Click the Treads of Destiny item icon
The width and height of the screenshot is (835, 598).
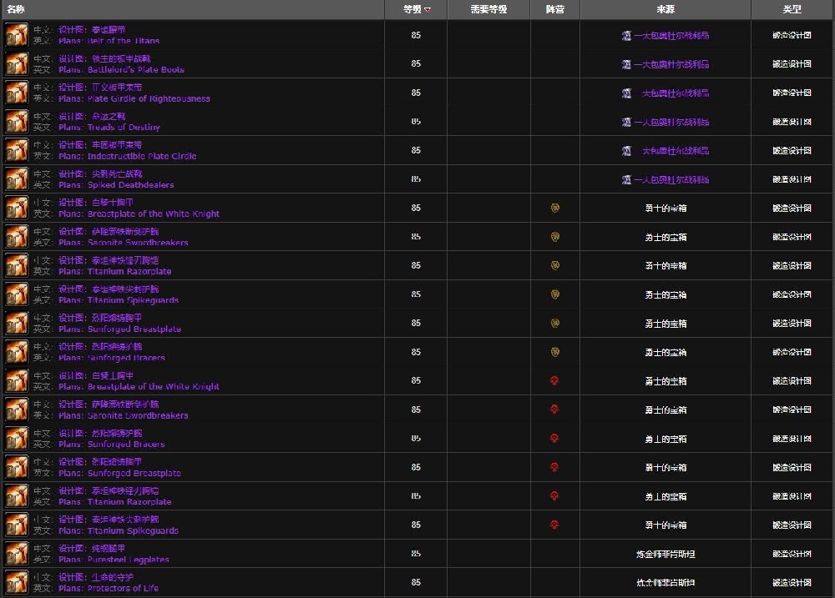[x=17, y=122]
